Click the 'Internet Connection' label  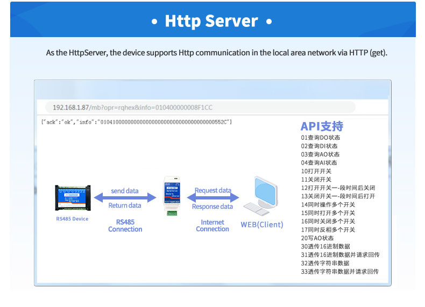212,225
